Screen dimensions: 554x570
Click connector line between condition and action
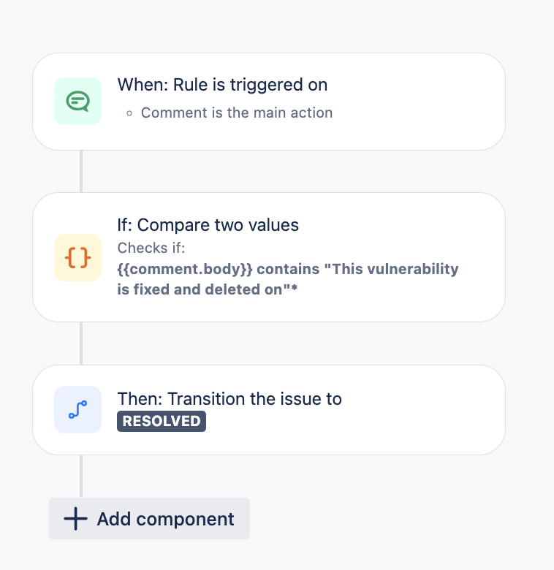[81, 343]
